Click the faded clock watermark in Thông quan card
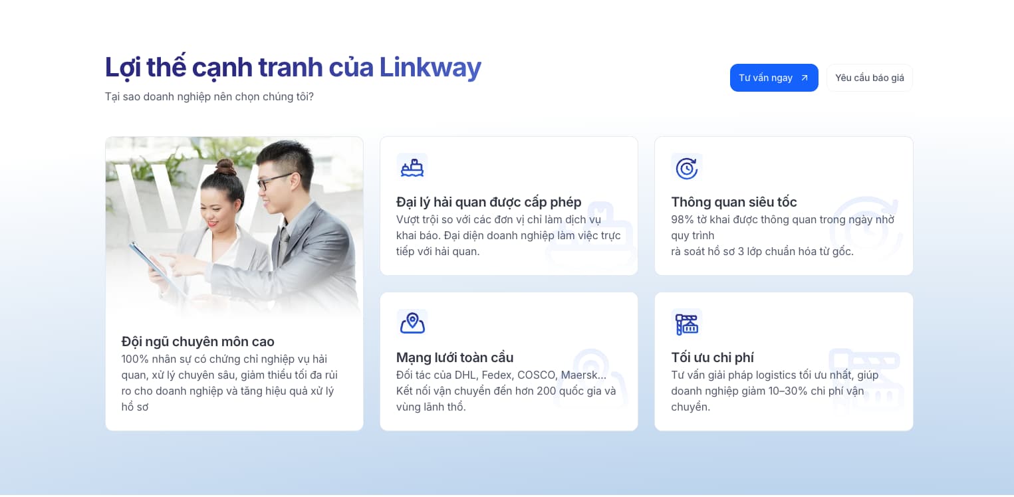This screenshot has height=497, width=1014. (x=865, y=229)
